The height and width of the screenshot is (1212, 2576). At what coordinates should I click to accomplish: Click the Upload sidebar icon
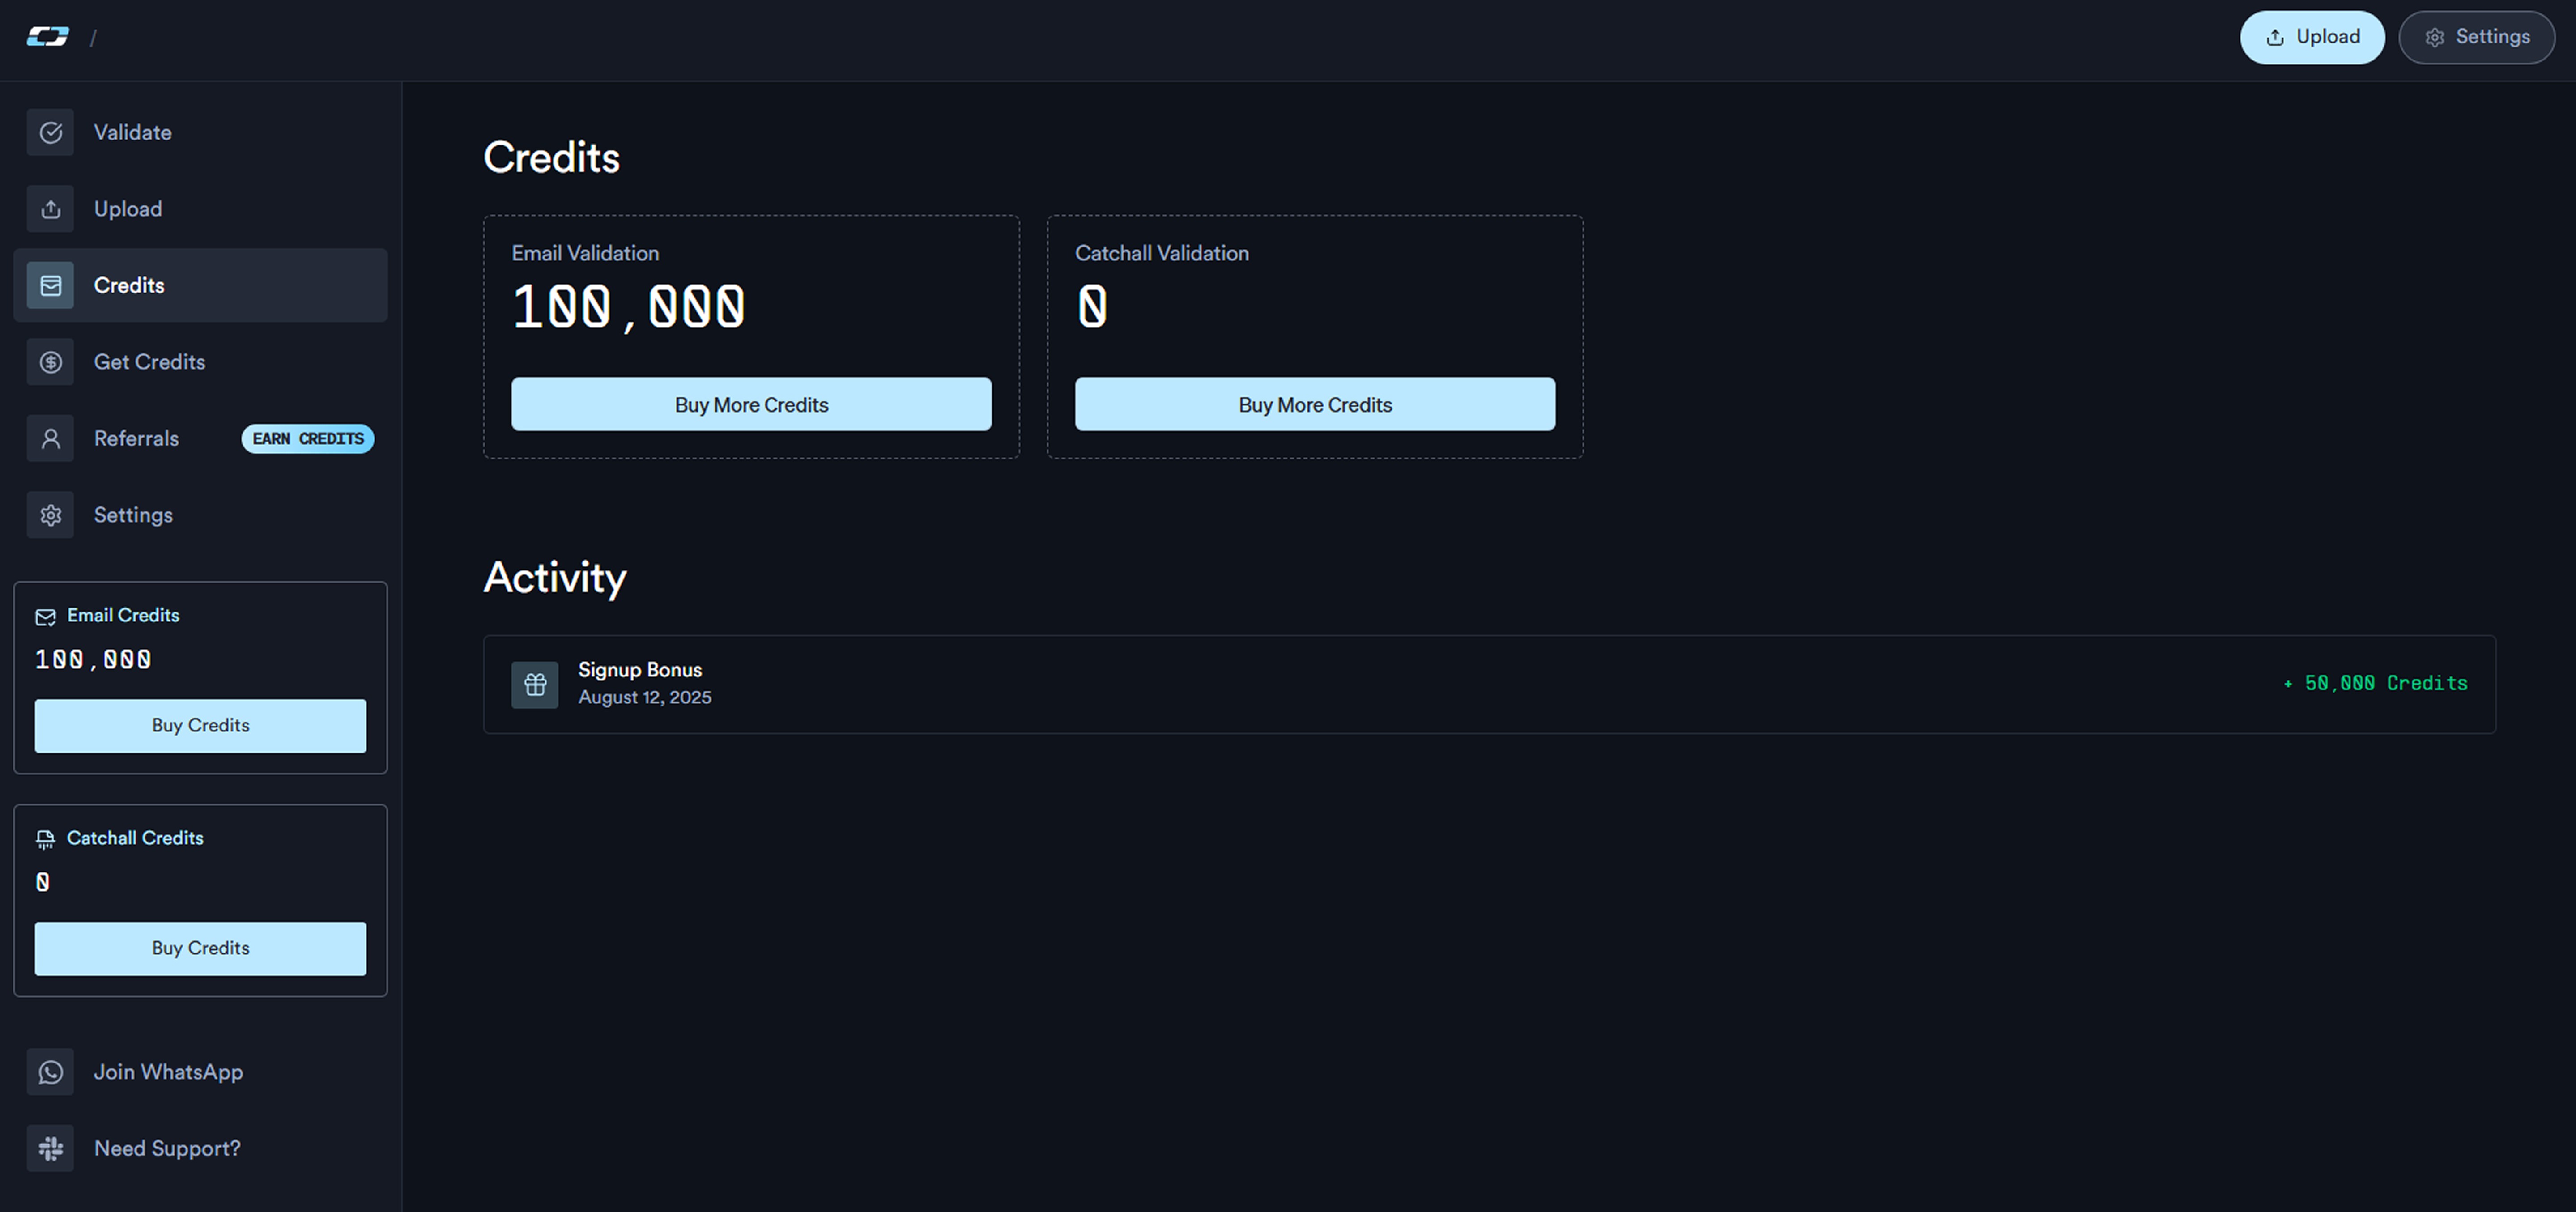(50, 209)
